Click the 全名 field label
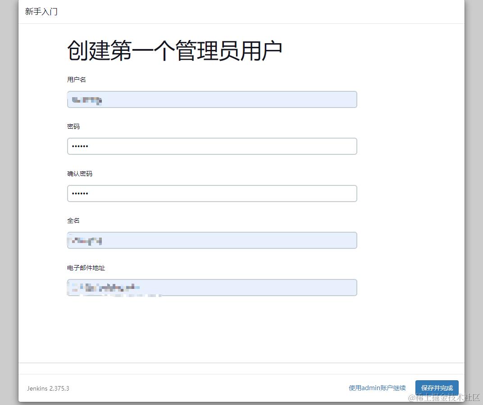 click(x=73, y=220)
